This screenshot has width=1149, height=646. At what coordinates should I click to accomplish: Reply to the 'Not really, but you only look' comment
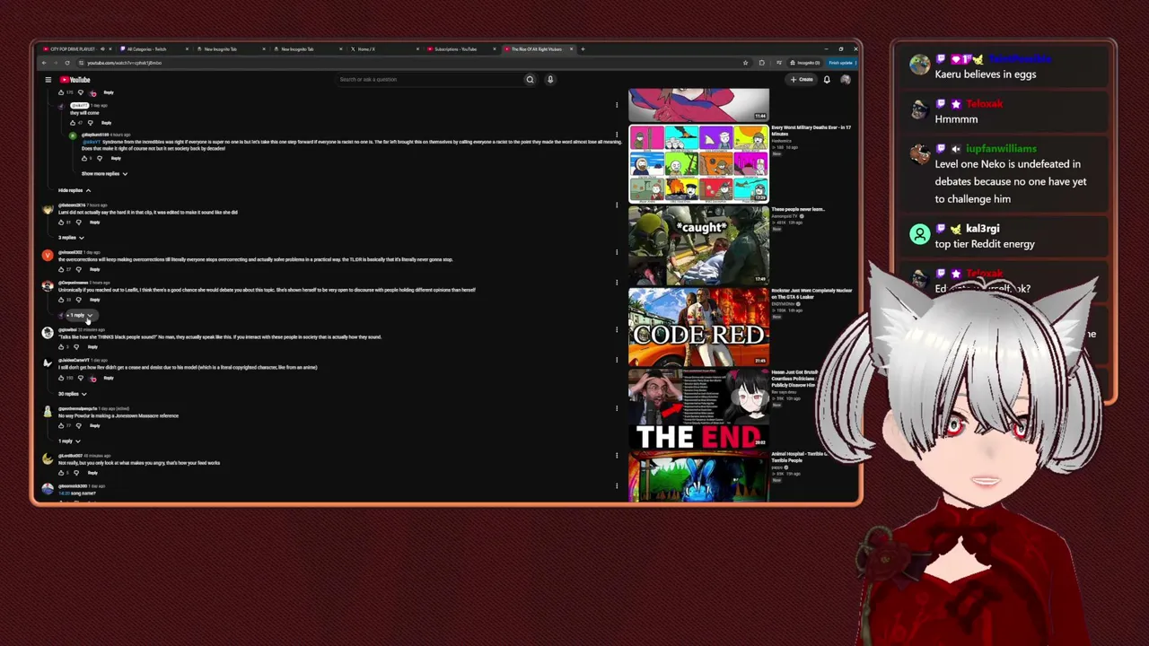[x=92, y=473]
